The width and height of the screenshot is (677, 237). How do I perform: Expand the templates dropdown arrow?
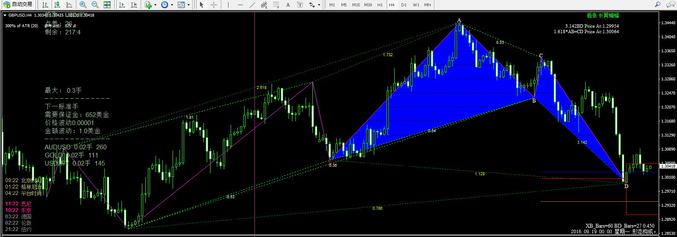click(188, 5)
